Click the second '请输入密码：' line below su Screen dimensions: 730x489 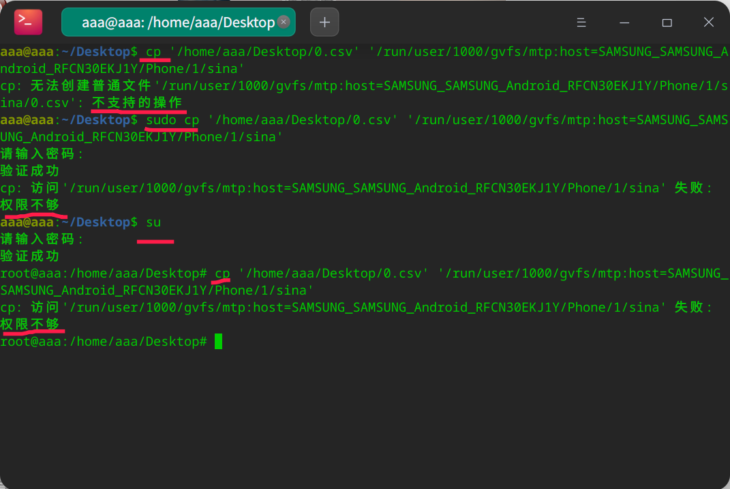42,239
